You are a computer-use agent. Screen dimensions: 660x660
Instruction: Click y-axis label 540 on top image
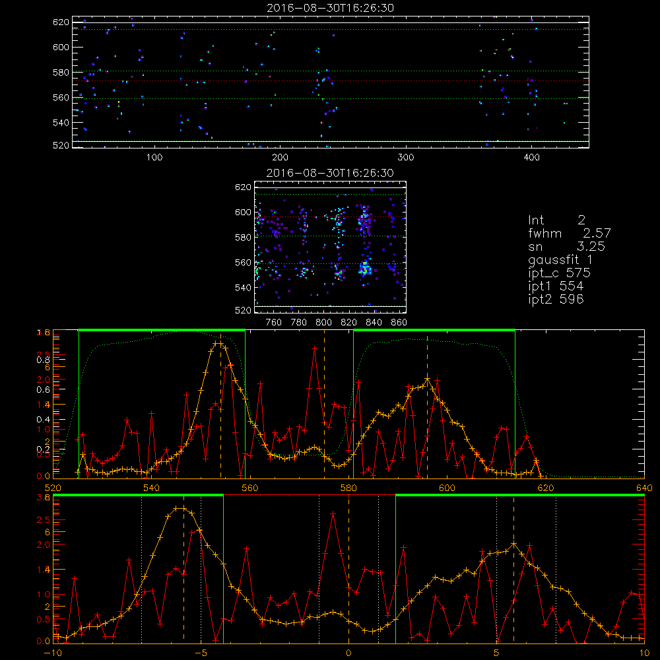click(x=61, y=123)
